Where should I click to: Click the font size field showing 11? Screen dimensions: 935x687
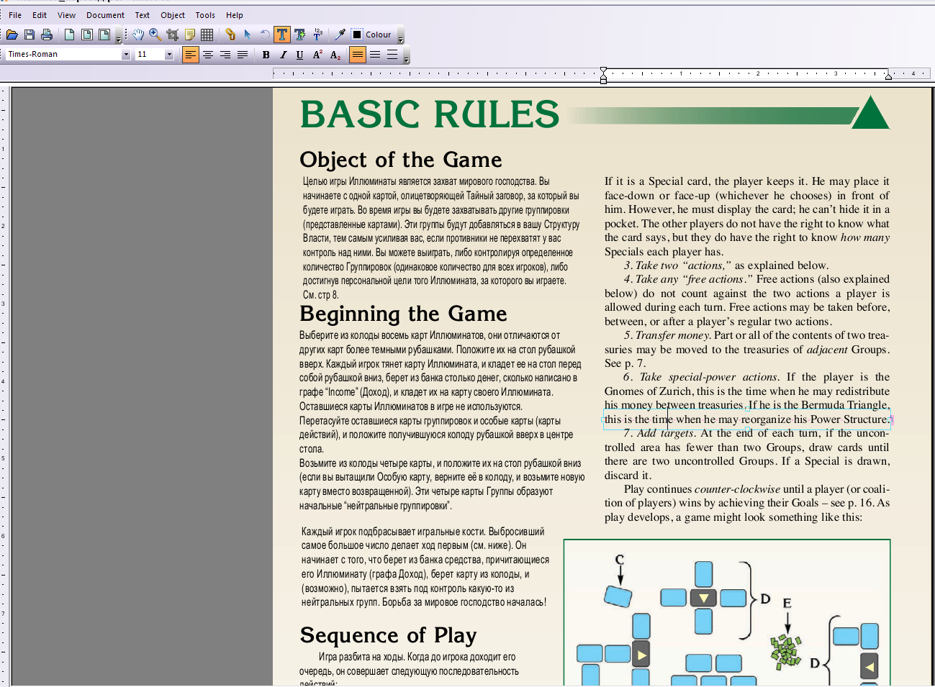pyautogui.click(x=150, y=55)
